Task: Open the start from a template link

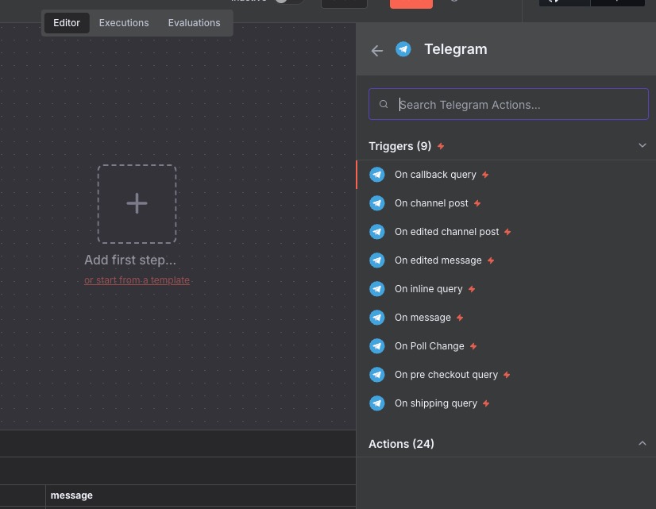Action: 137,280
